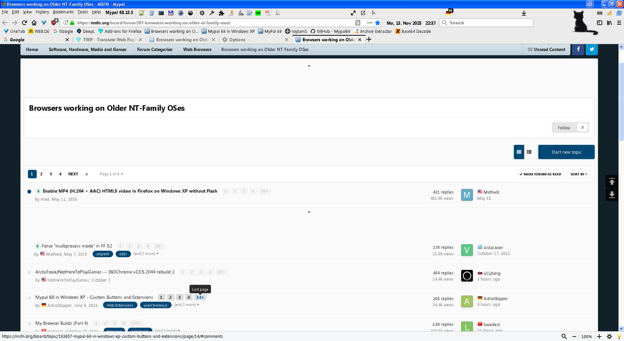The height and width of the screenshot is (341, 624).
Task: Click the Downloads arrow icon
Action: tap(524, 13)
